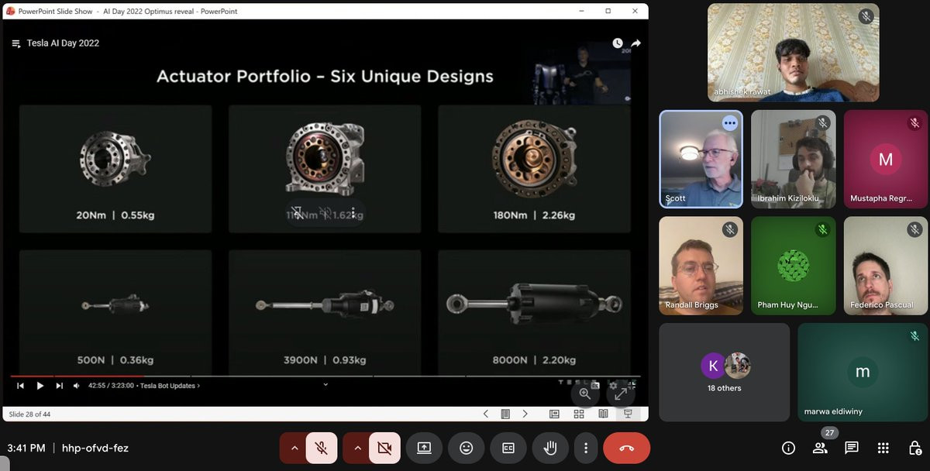930x471 pixels.
Task: Open the chat with everyone panel
Action: click(852, 448)
